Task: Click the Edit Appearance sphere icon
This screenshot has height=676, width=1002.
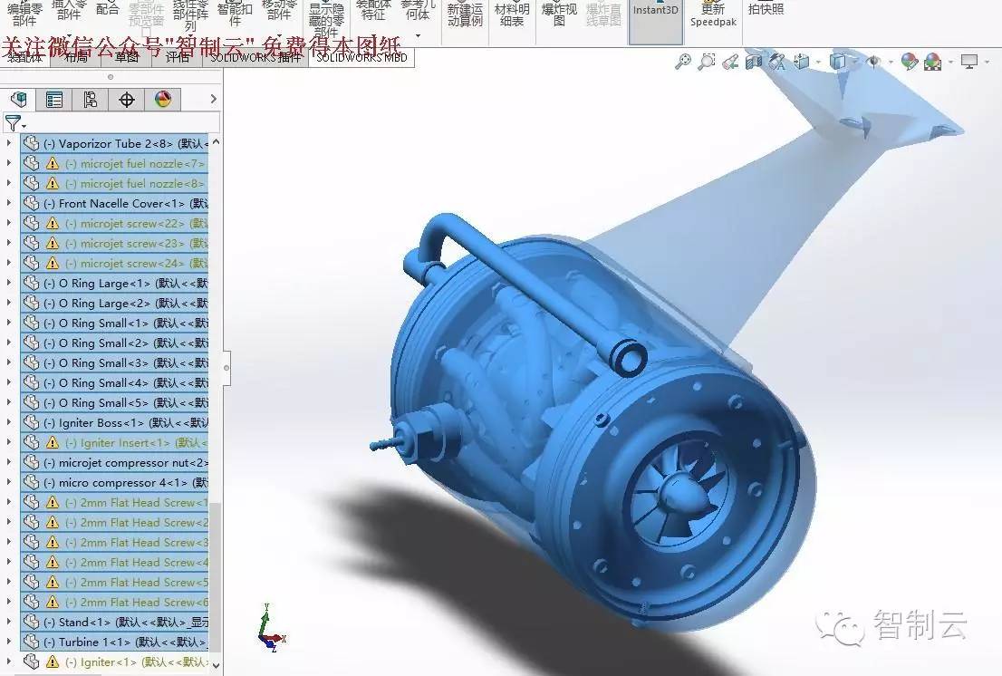Action: point(909,62)
